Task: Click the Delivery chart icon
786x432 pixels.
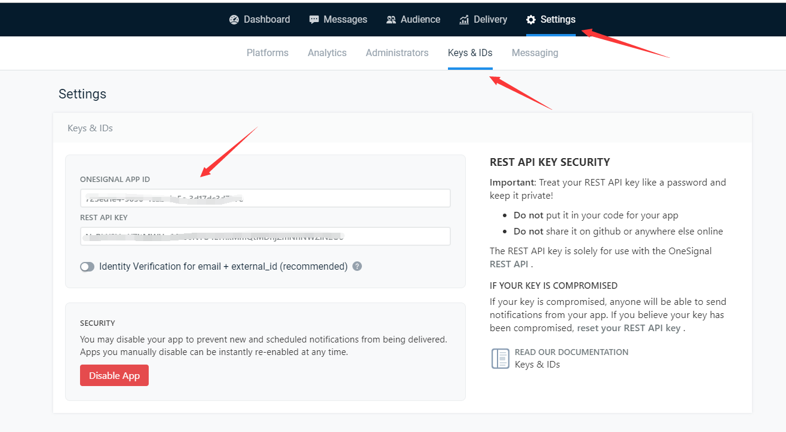Action: [464, 20]
